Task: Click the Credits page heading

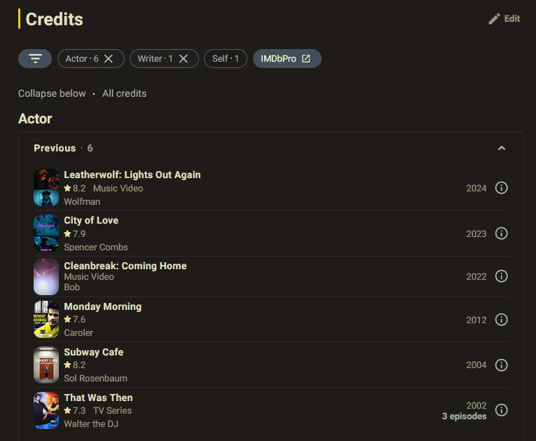Action: coord(55,19)
